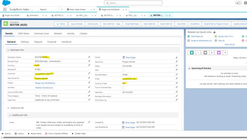Click the Related List Quick Links info icon
The width and height of the screenshot is (247, 139).
click(x=215, y=32)
